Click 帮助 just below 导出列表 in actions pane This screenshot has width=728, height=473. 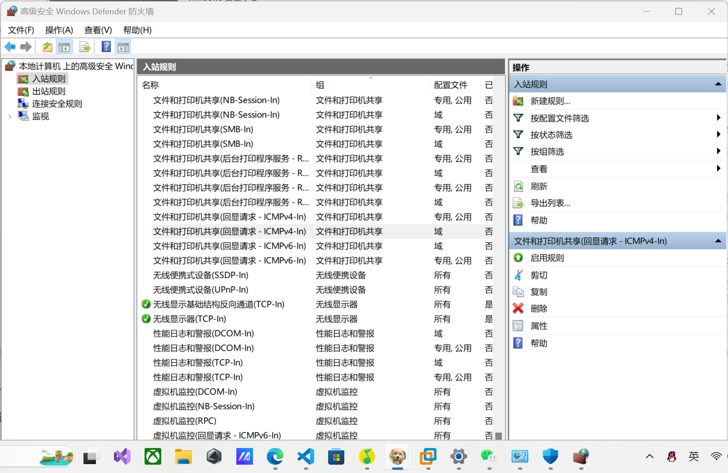pyautogui.click(x=539, y=220)
